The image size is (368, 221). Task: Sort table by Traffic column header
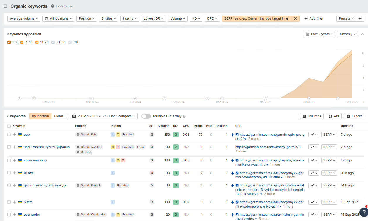[198, 126]
